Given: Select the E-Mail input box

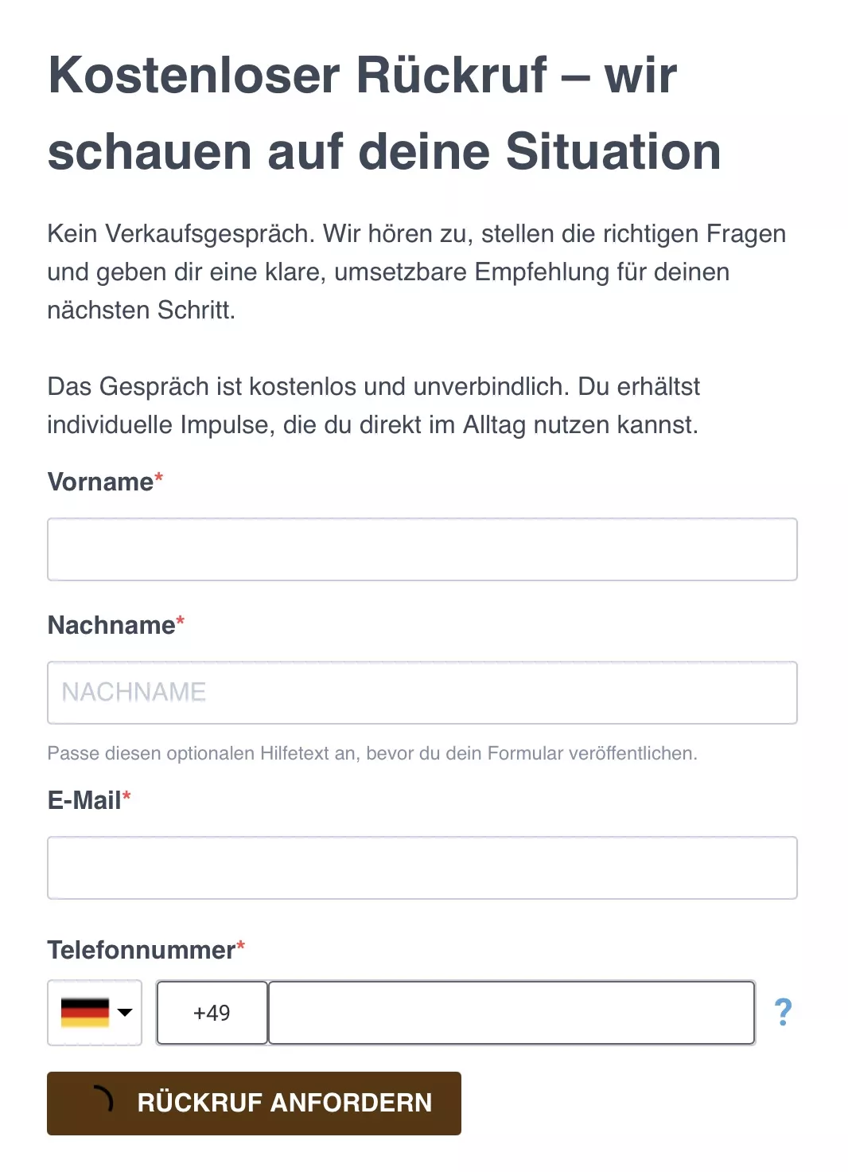Looking at the screenshot, I should pos(422,868).
